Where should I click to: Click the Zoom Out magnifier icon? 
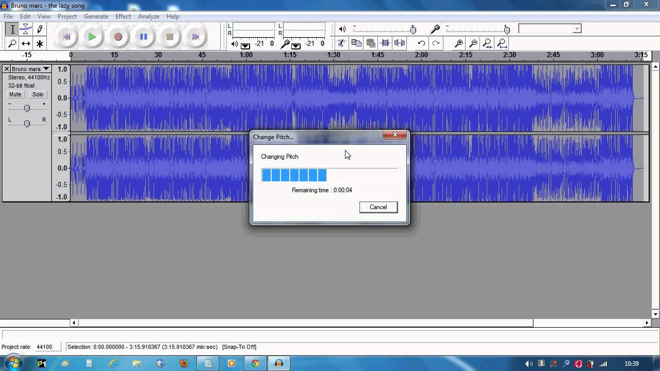[x=473, y=43]
